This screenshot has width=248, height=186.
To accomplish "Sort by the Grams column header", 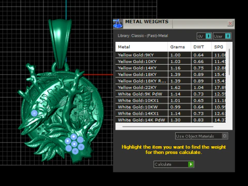I will click(179, 47).
